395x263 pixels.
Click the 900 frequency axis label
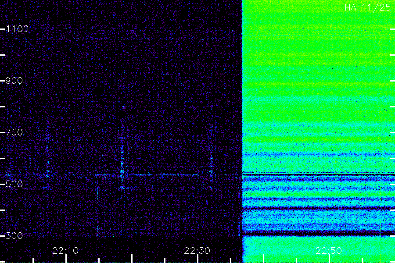click(14, 81)
